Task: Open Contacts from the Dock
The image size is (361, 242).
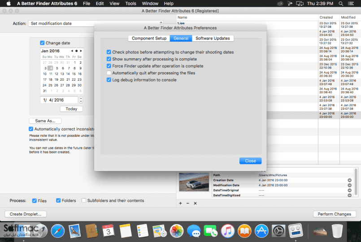Action: (x=91, y=231)
